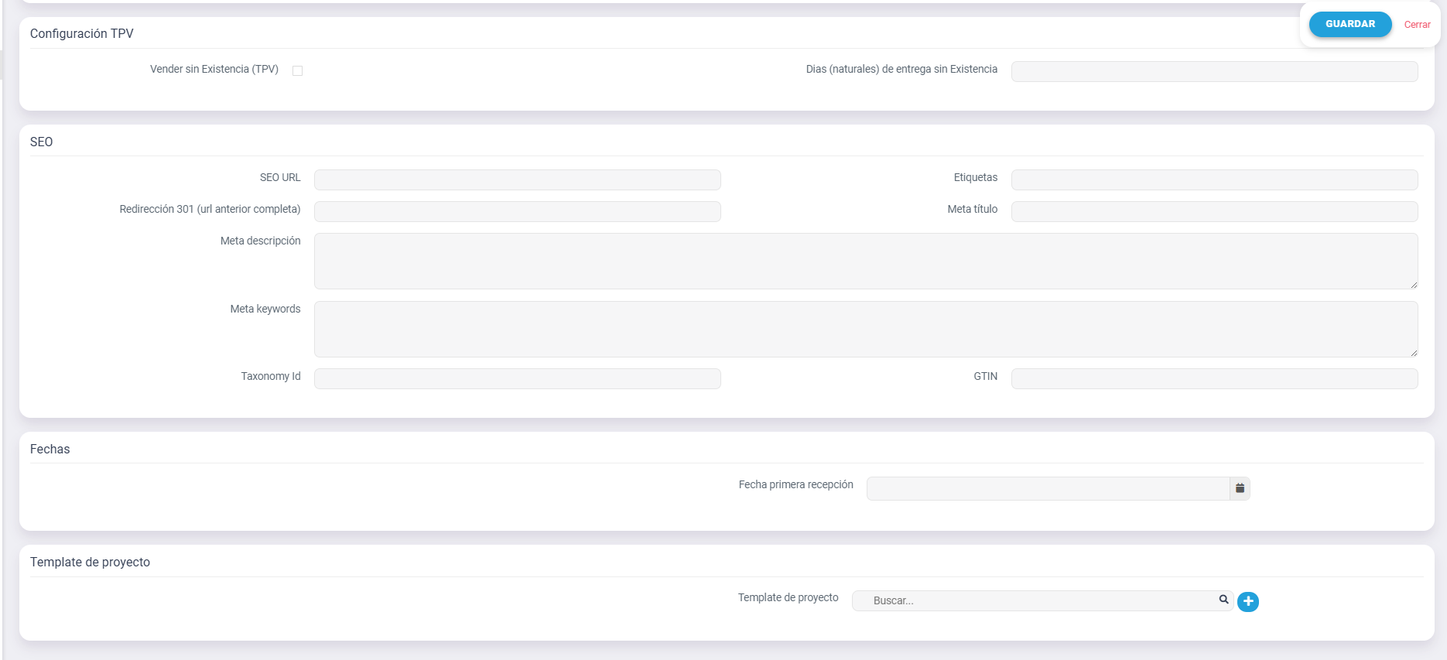Click the Fecha primera recepción label
The image size is (1447, 660).
pyautogui.click(x=796, y=484)
